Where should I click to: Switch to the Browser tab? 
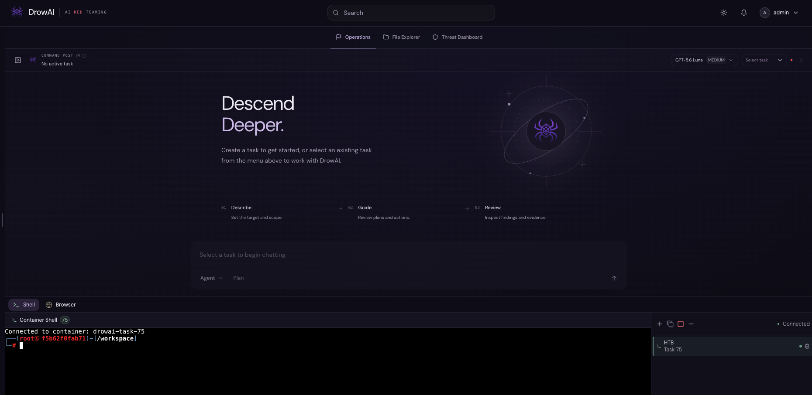point(61,305)
